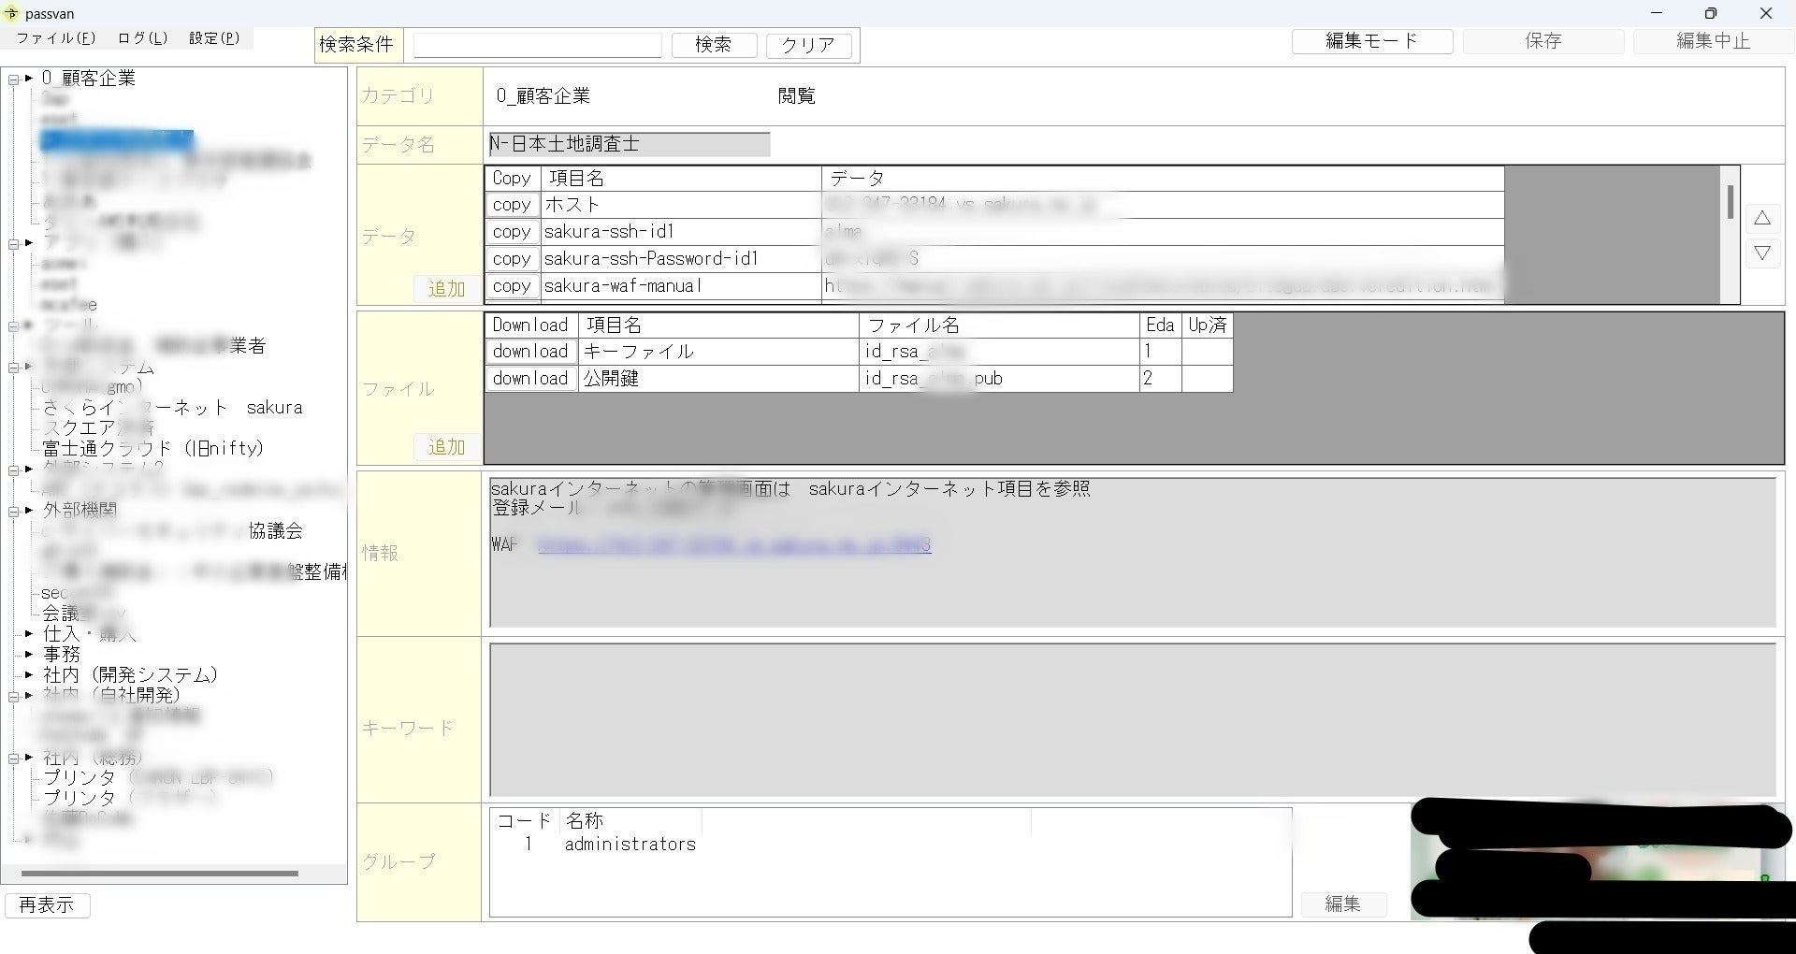Open the 設定(P) menu

pos(214,38)
